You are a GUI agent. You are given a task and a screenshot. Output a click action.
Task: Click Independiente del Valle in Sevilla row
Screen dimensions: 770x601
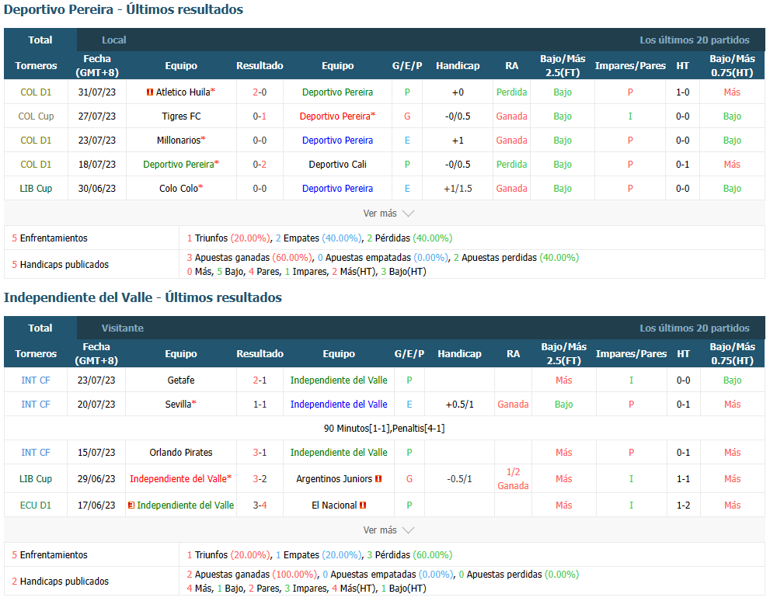(339, 405)
